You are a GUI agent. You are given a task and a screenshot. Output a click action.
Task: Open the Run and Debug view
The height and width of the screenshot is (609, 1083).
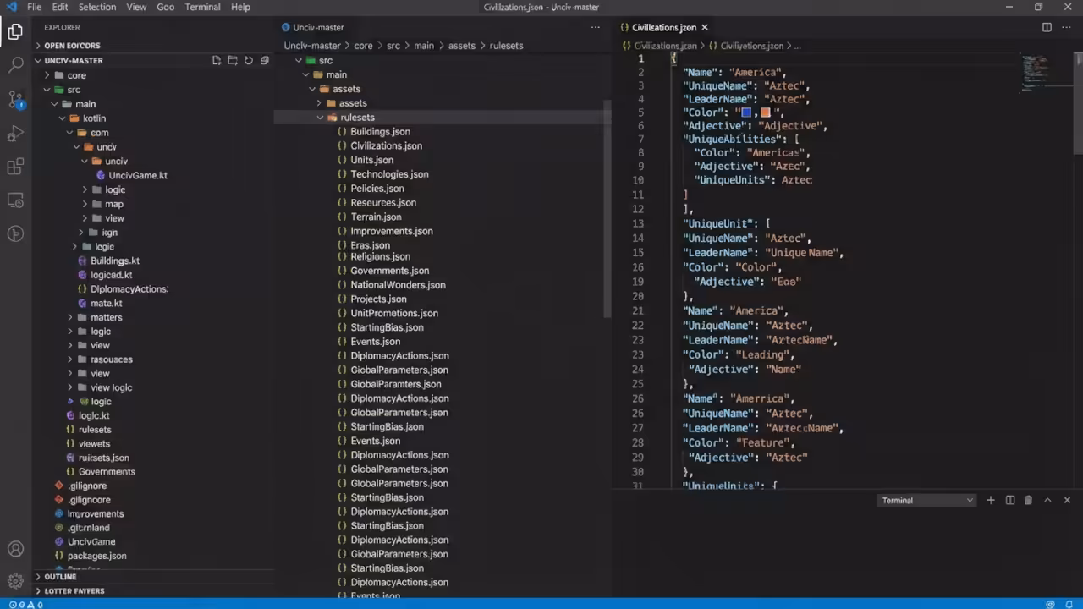tap(15, 133)
